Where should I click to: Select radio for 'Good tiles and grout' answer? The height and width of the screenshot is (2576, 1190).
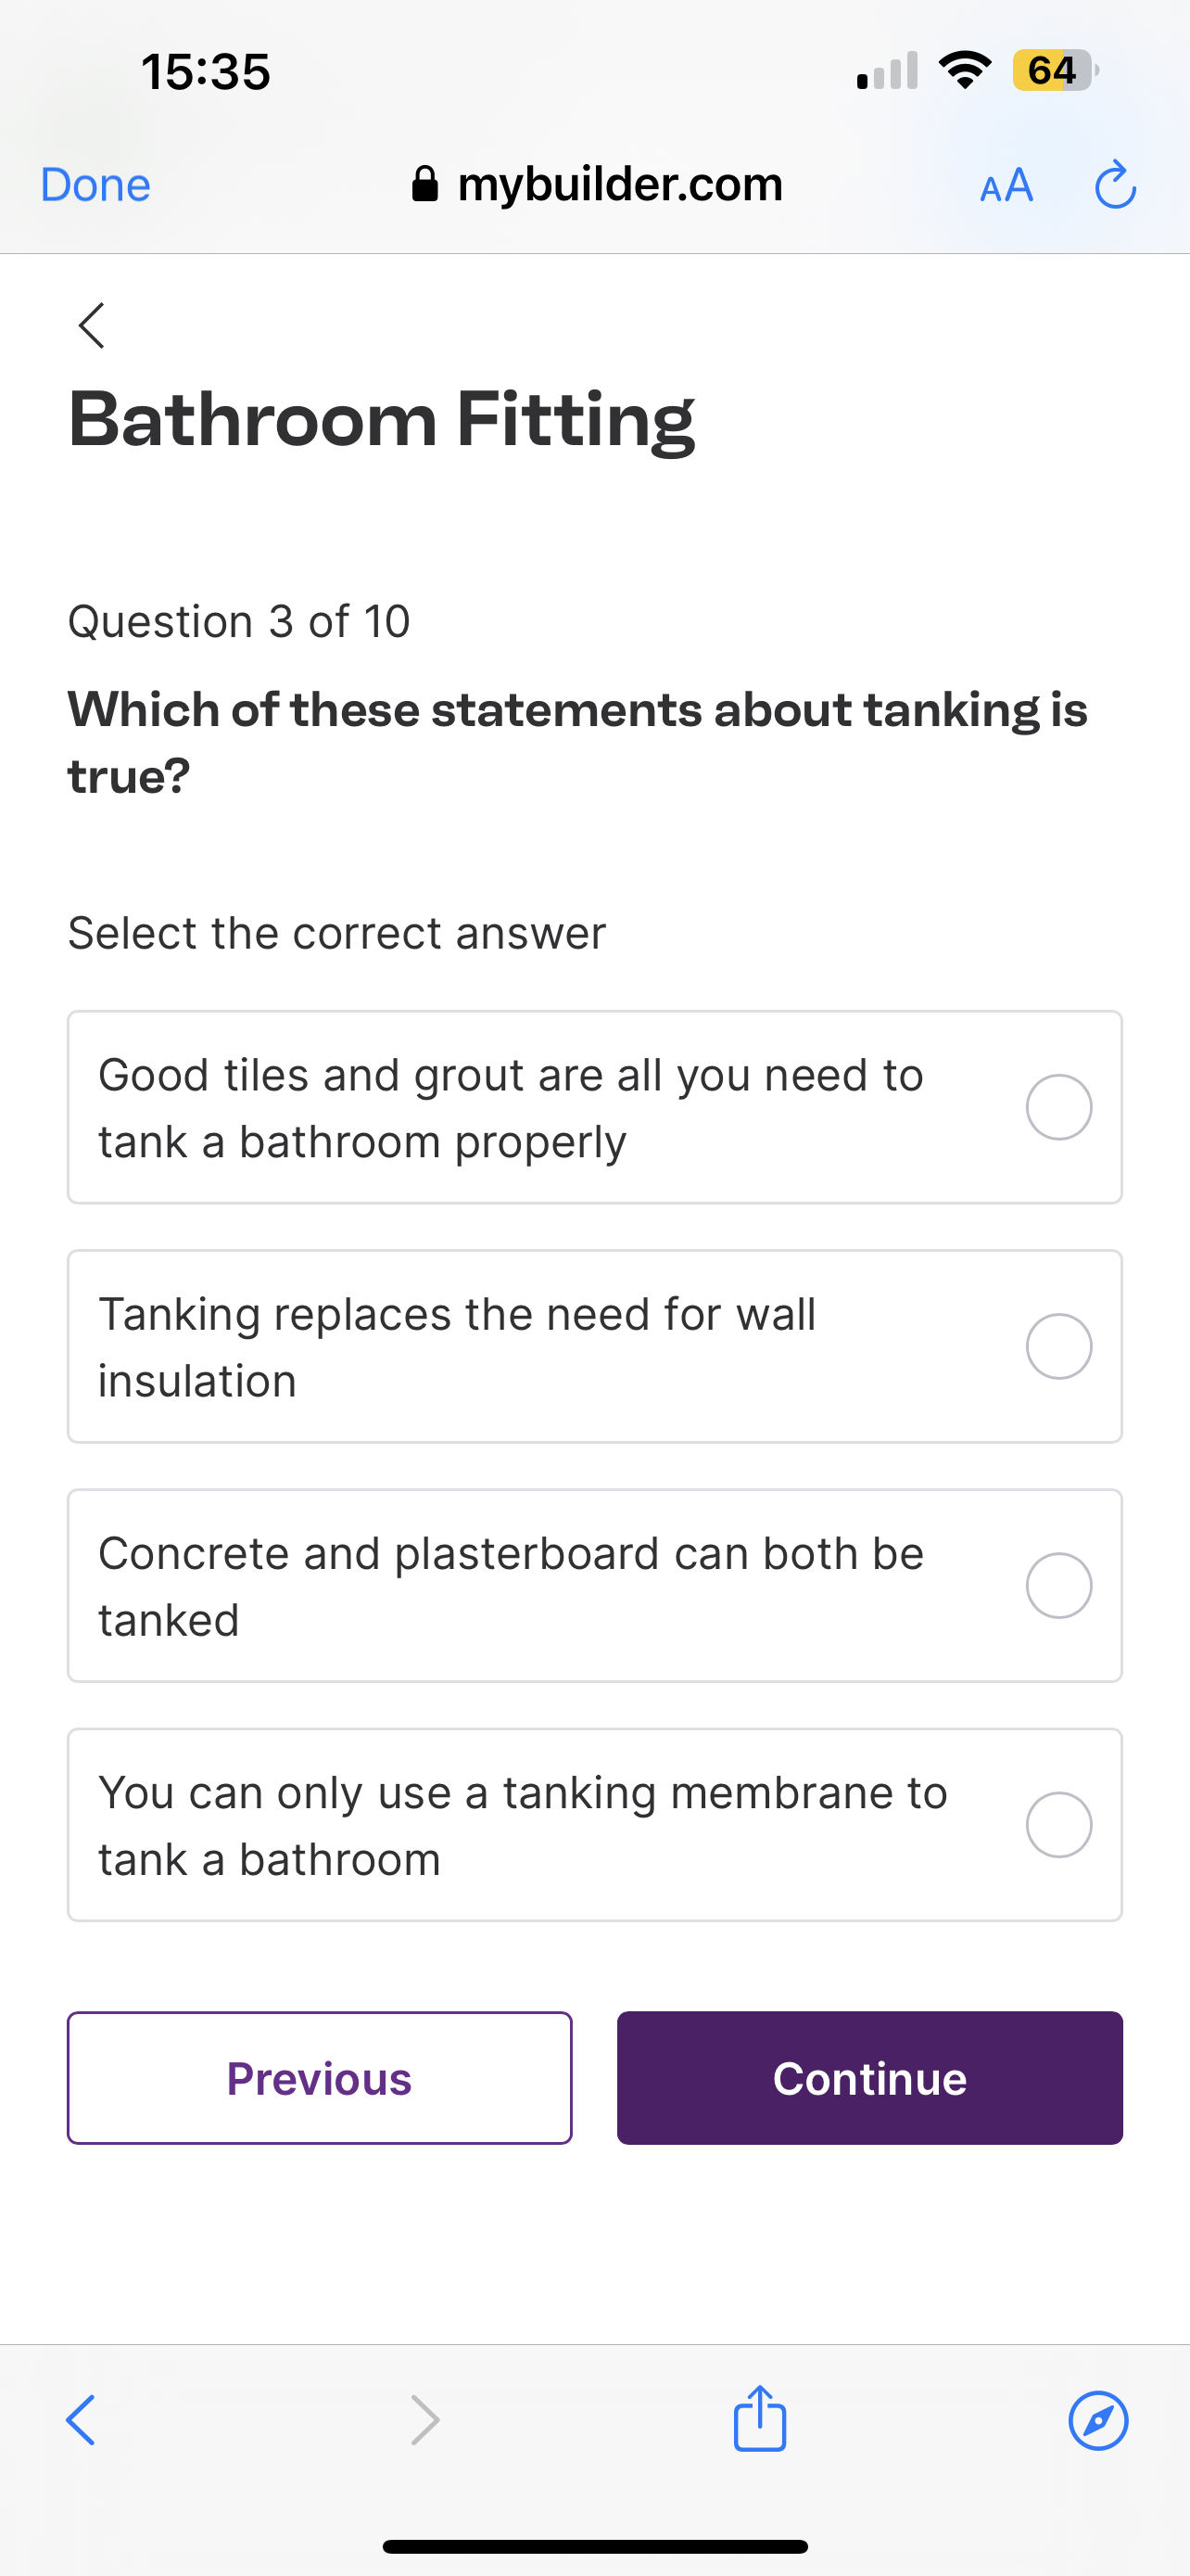click(x=1058, y=1107)
